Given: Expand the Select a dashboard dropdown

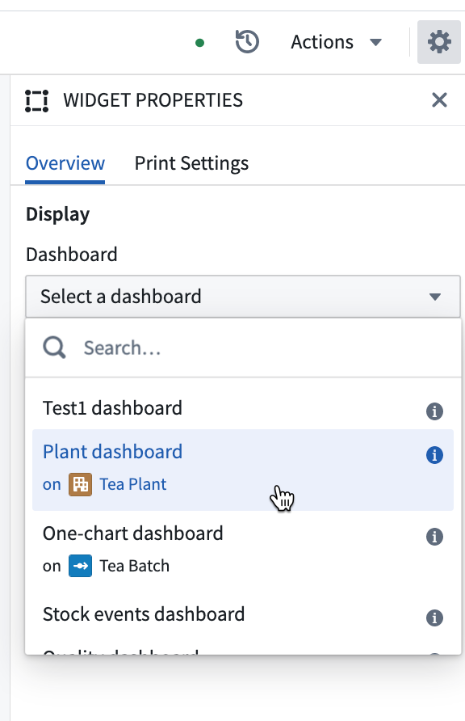Looking at the screenshot, I should point(243,297).
